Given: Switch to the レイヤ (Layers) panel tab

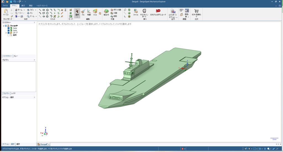Looking at the screenshot, I should (x=13, y=93).
